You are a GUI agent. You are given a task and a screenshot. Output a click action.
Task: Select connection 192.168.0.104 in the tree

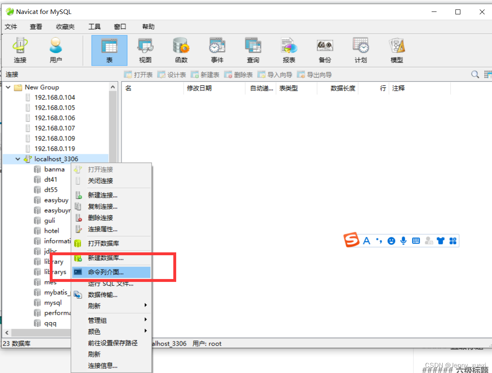point(55,98)
